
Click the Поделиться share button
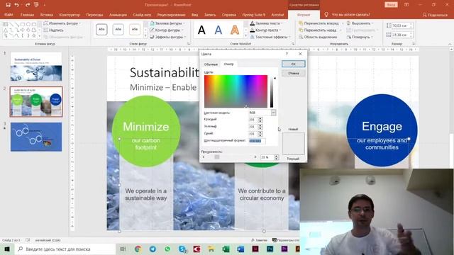tap(435, 15)
